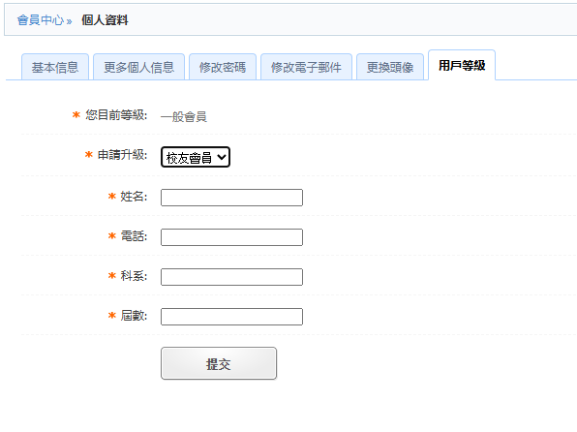The width and height of the screenshot is (577, 432).
Task: Open the 修改密碼 tab
Action: click(x=223, y=67)
